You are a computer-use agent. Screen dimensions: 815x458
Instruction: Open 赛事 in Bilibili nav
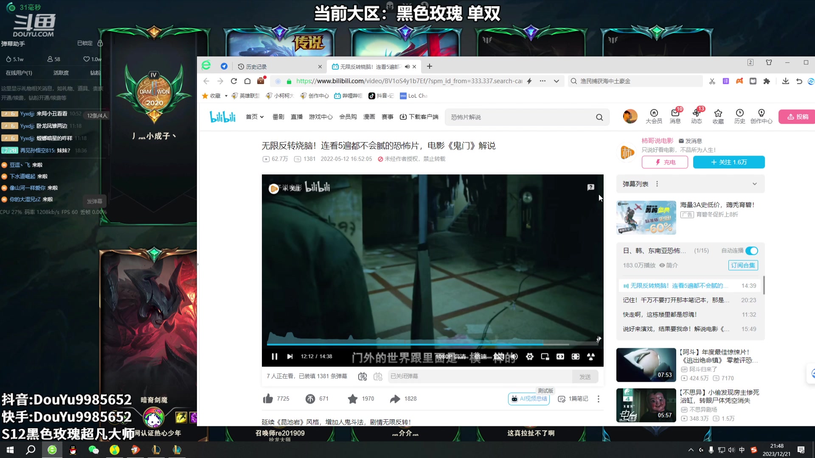(387, 117)
